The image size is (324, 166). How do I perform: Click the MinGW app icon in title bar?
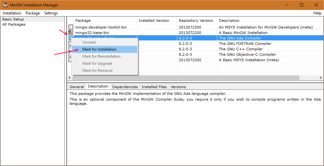tap(5, 5)
